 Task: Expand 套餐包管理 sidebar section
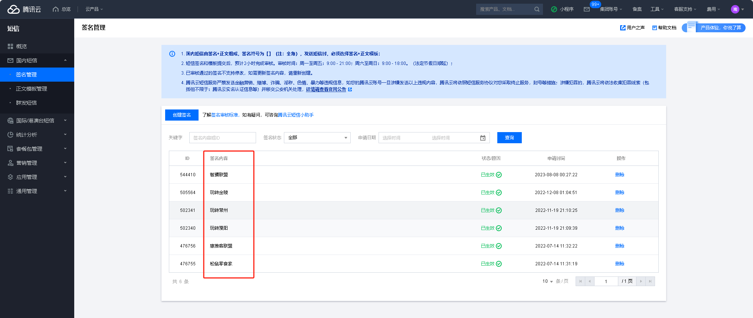[37, 149]
